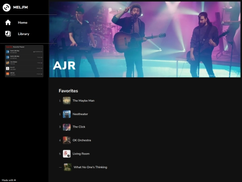The width and height of the screenshot is (242, 182).
Task: Open the Numb Little Bug row scrobbling now
Action: (24, 52)
